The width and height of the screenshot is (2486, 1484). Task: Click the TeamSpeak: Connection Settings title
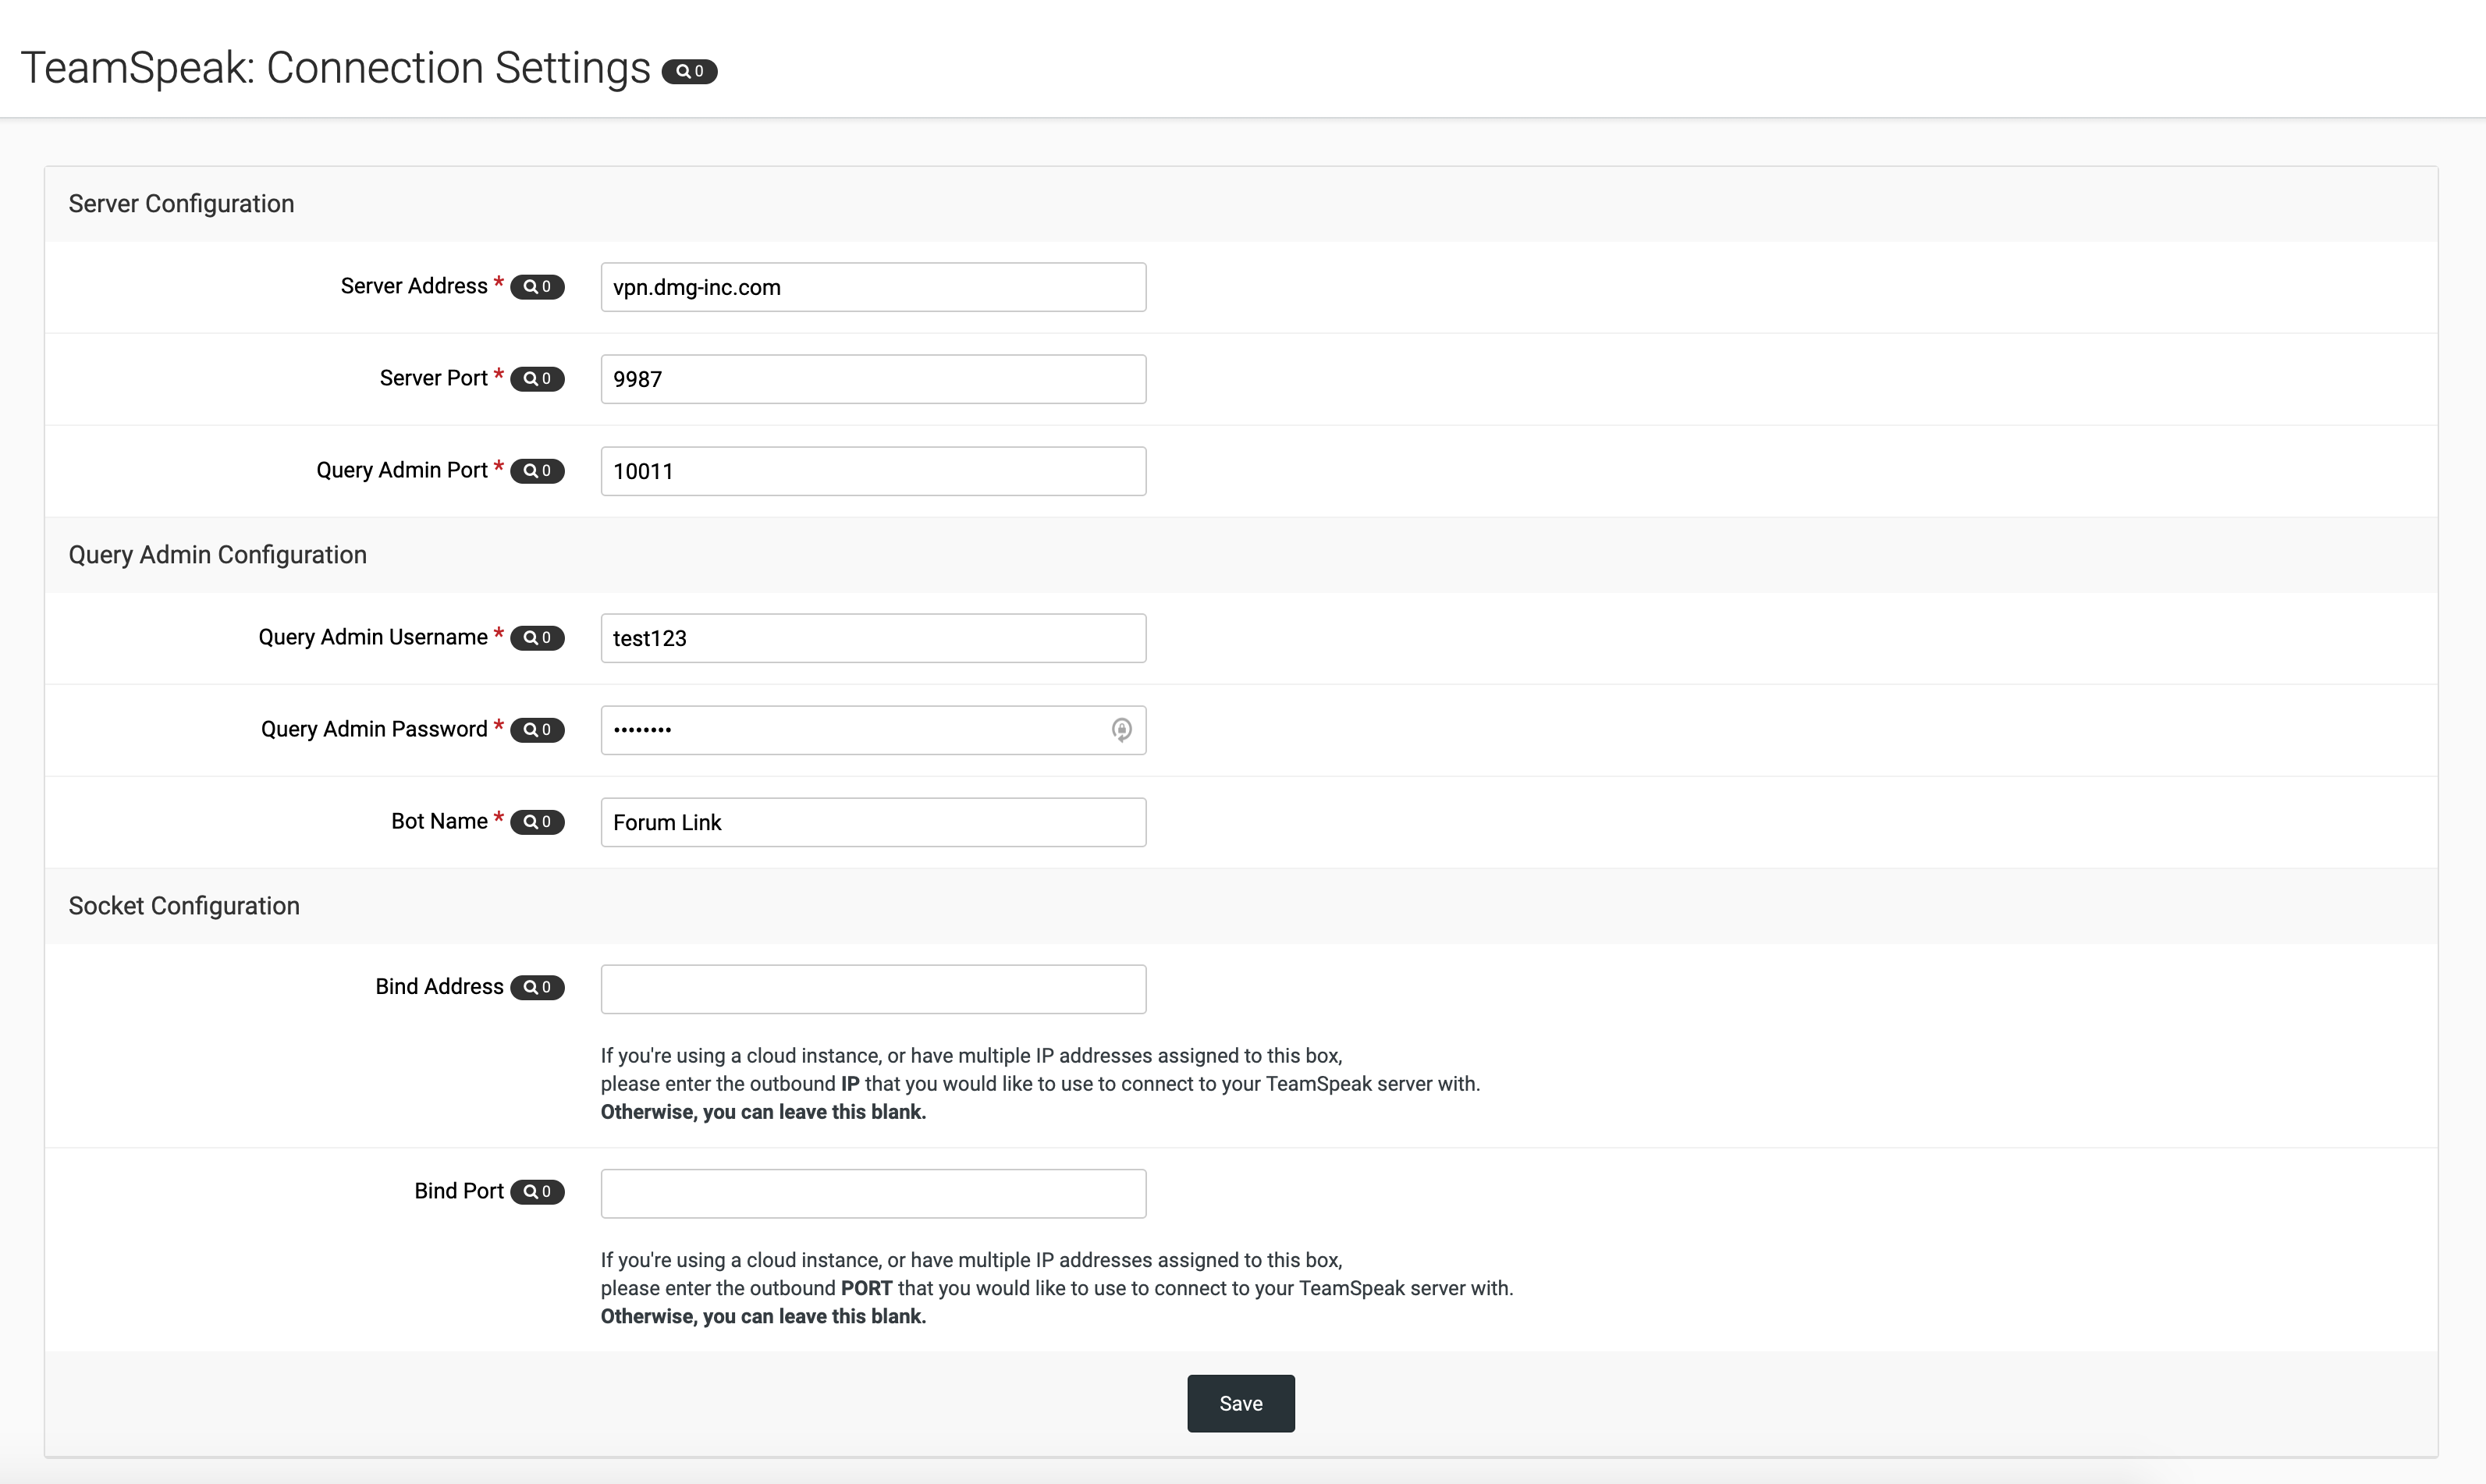[x=336, y=68]
